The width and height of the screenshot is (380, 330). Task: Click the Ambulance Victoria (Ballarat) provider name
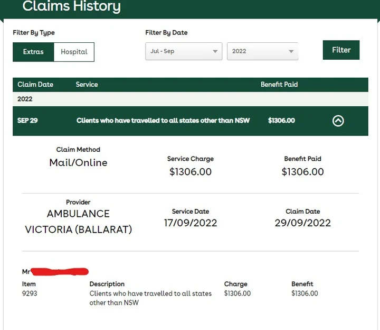point(78,222)
